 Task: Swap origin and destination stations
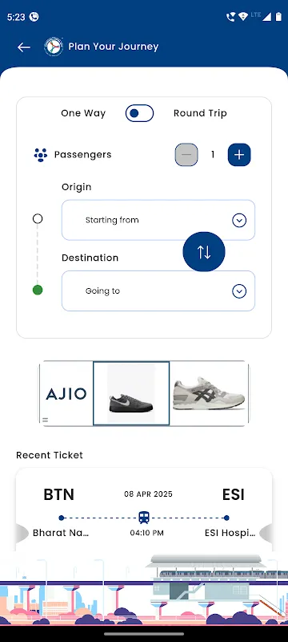[204, 252]
